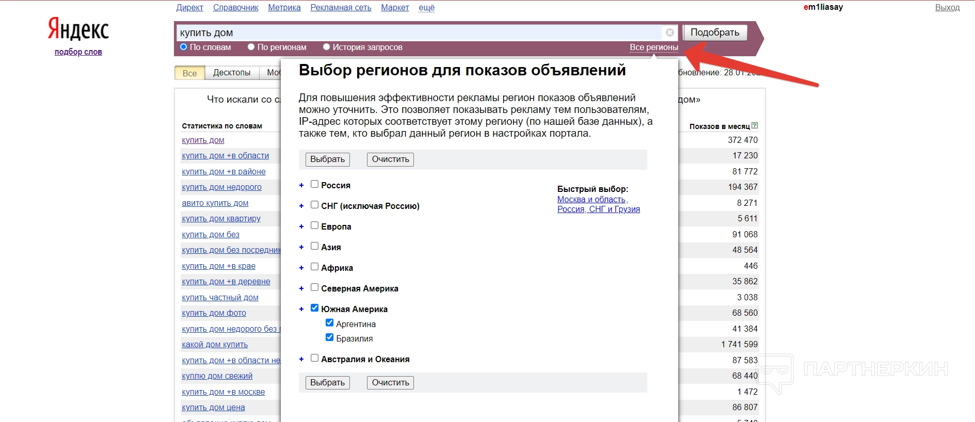Check the СНГ (исключая Россию) checkbox

pos(314,205)
